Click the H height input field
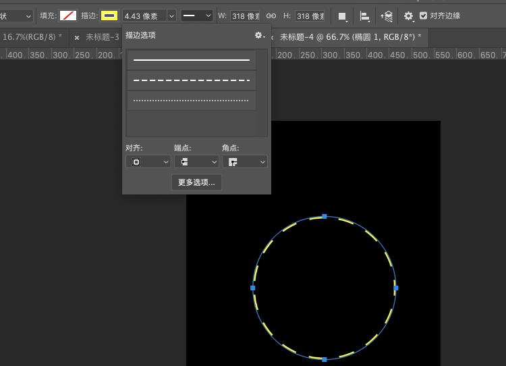This screenshot has width=506, height=366. coord(310,16)
